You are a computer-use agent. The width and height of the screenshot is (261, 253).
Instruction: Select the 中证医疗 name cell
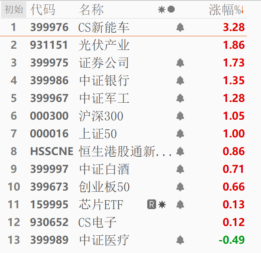(x=104, y=240)
